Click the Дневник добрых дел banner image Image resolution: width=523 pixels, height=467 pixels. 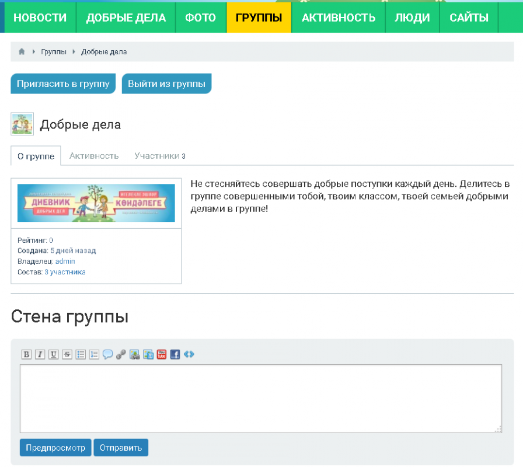96,203
